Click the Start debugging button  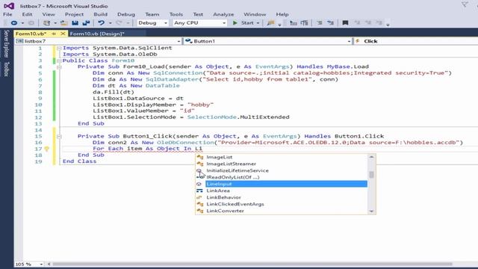click(x=243, y=23)
